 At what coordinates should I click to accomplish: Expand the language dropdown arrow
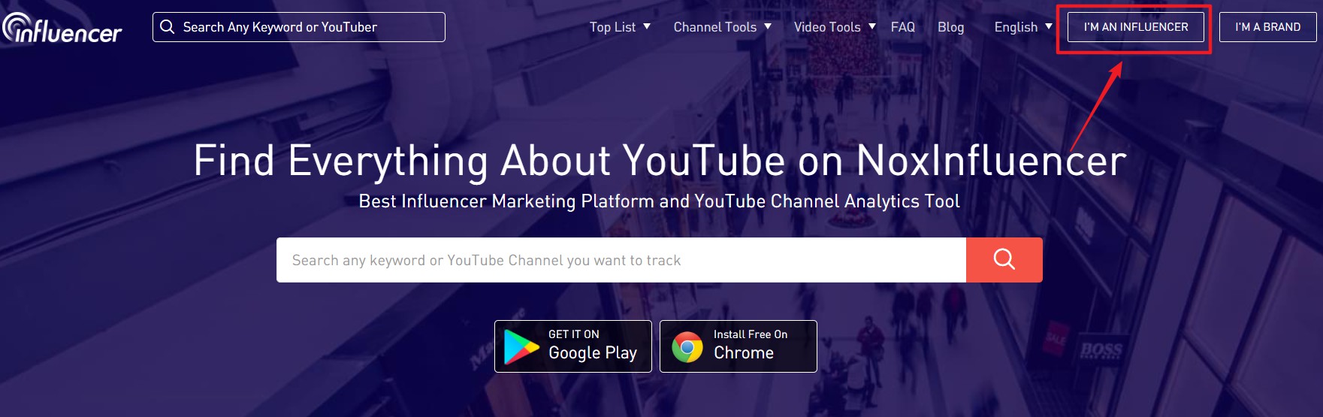[x=1049, y=26]
